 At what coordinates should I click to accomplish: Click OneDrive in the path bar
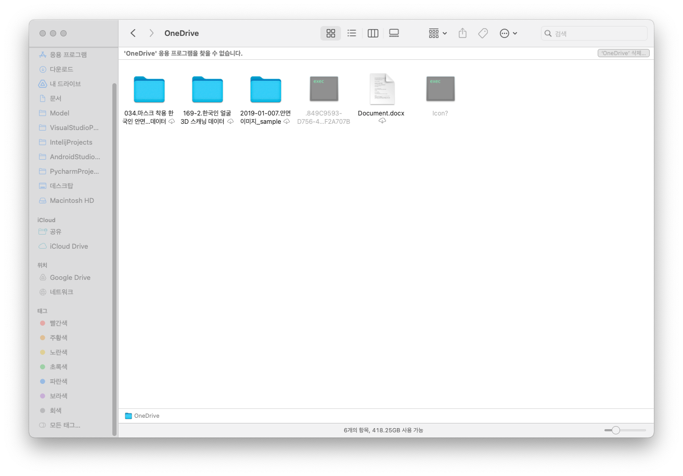point(142,416)
